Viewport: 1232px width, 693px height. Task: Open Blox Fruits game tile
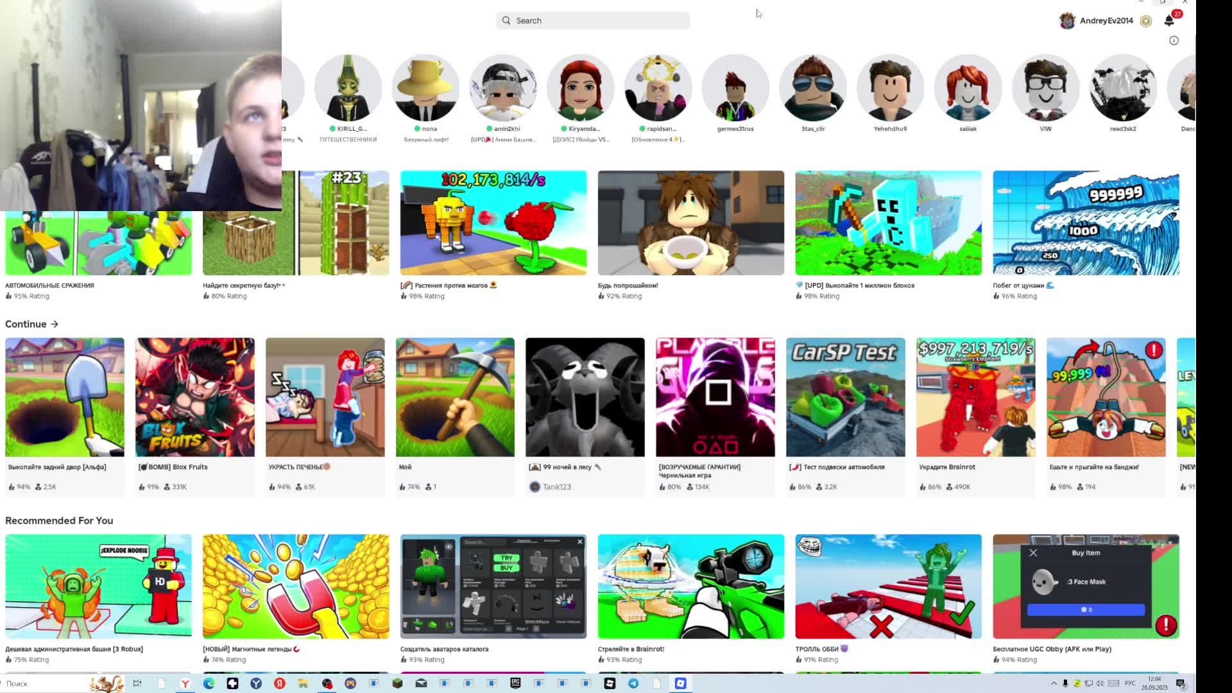pyautogui.click(x=195, y=397)
